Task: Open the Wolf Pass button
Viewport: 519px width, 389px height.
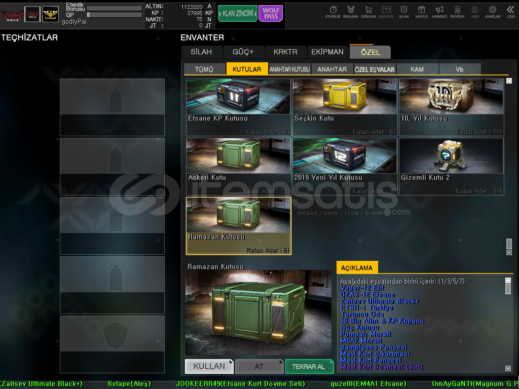Action: click(x=271, y=13)
